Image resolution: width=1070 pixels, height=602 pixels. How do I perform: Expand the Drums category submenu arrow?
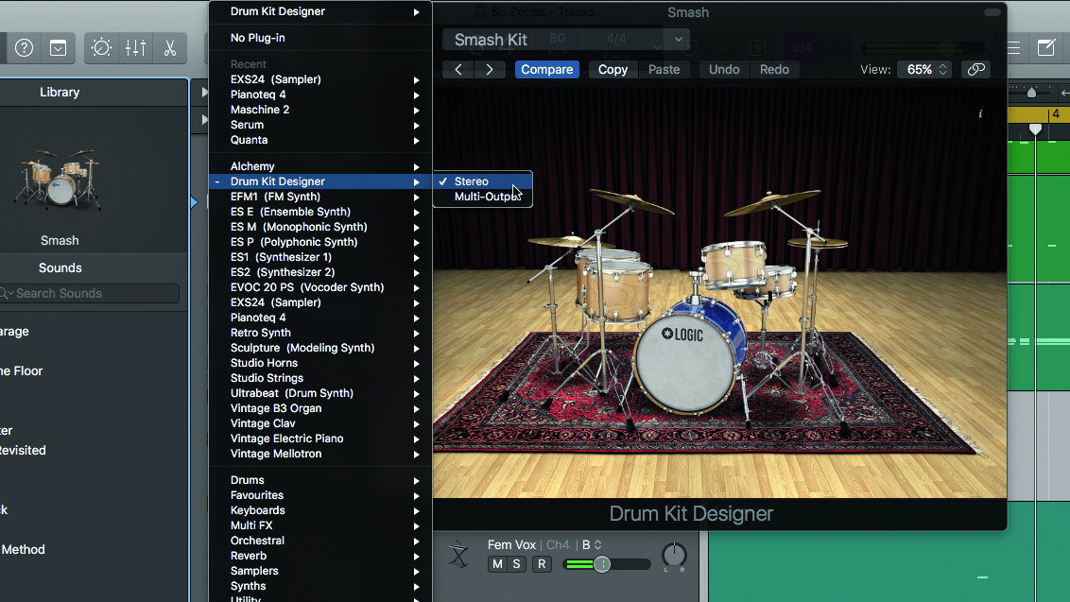pos(416,480)
